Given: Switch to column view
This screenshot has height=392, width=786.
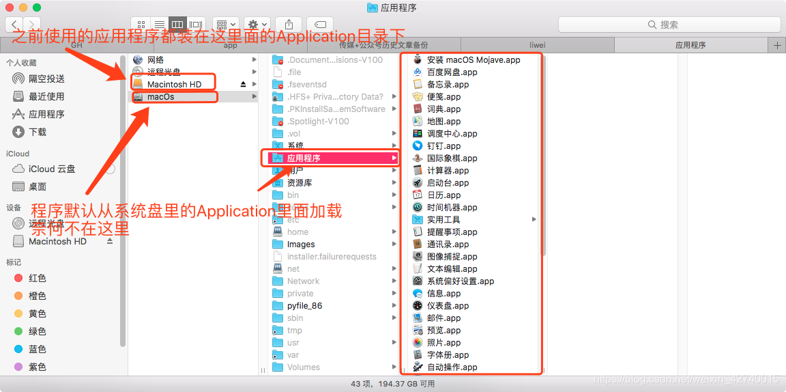Looking at the screenshot, I should (x=177, y=24).
